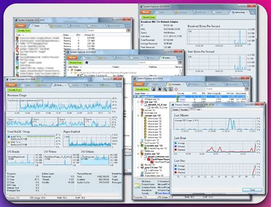Open search options icon in Autoruns window
Image resolution: width=271 pixels, height=207 pixels.
180,62
